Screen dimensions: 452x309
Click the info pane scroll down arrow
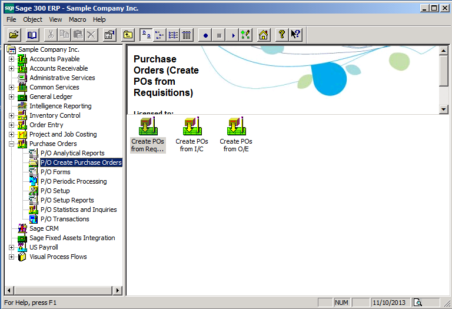tap(444, 109)
